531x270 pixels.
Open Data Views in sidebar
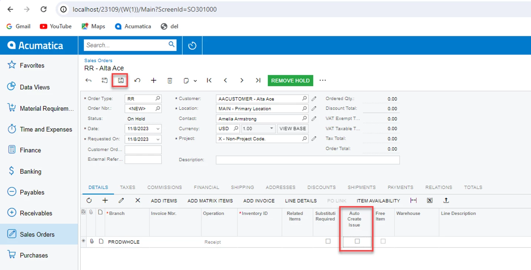pos(39,87)
